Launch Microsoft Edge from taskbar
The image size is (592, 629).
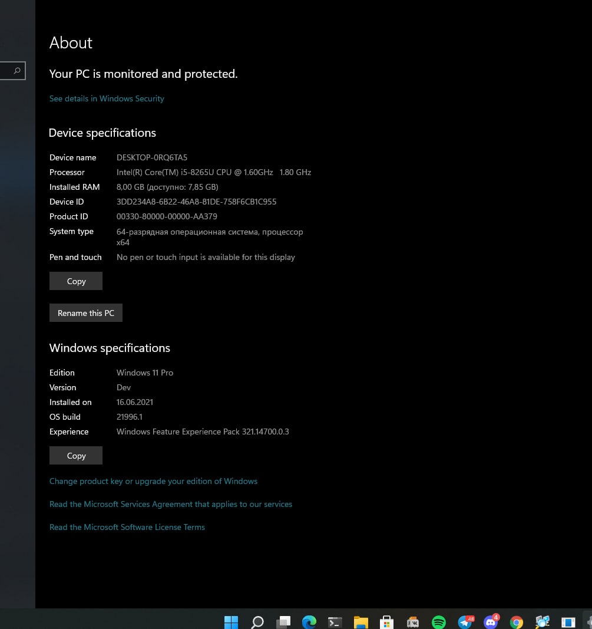tap(309, 622)
